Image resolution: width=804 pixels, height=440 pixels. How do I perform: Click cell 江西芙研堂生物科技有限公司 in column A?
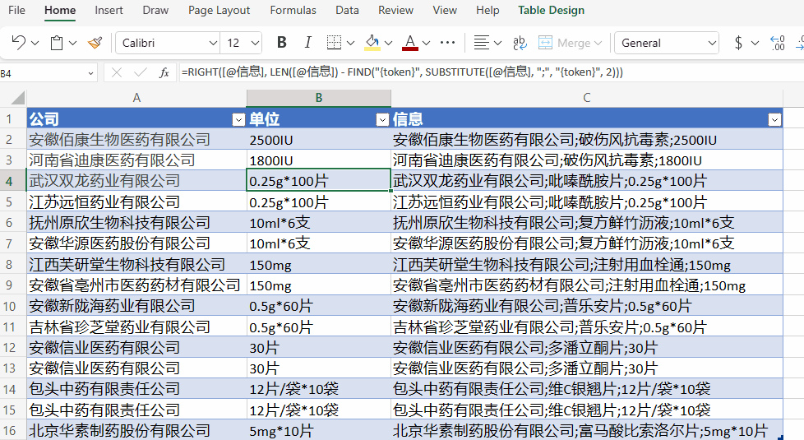(x=136, y=264)
